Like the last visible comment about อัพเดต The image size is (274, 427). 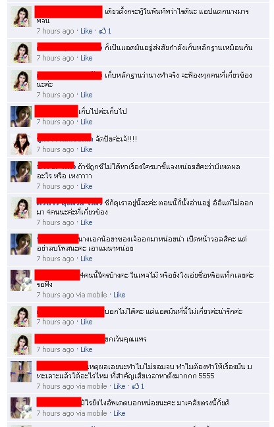coord(119,413)
